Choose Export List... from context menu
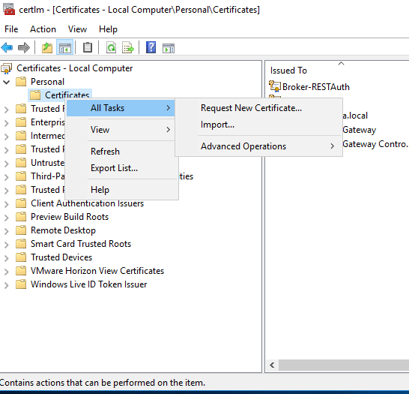 [121, 168]
